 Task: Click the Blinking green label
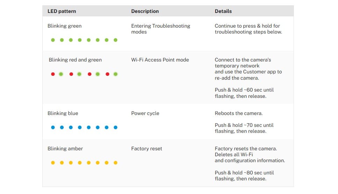coord(64,26)
